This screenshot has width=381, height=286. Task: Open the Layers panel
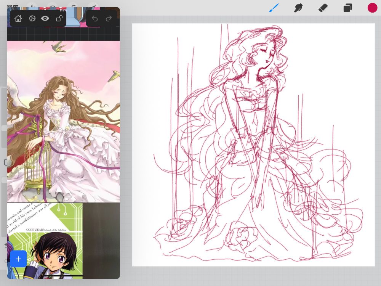(x=348, y=8)
